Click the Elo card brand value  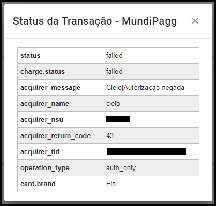click(111, 184)
